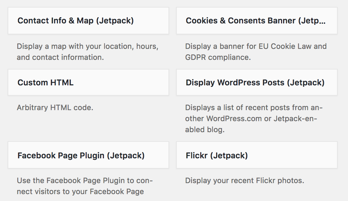Expand the Contact Info & Map widget

[x=88, y=21]
